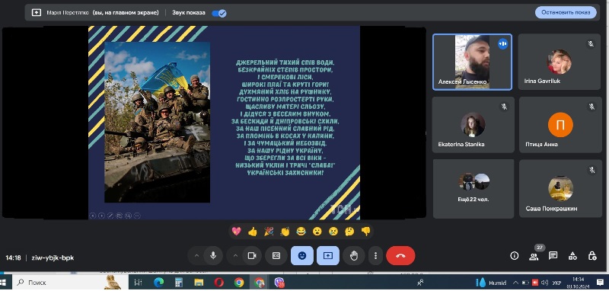Open the activities shapes icon
This screenshot has height=291, width=609.
[x=572, y=256]
